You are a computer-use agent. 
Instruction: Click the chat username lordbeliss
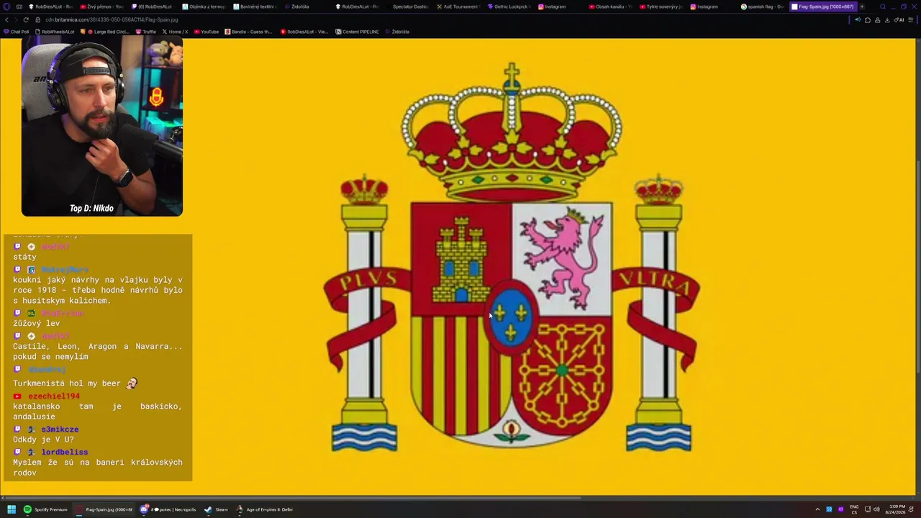(64, 453)
